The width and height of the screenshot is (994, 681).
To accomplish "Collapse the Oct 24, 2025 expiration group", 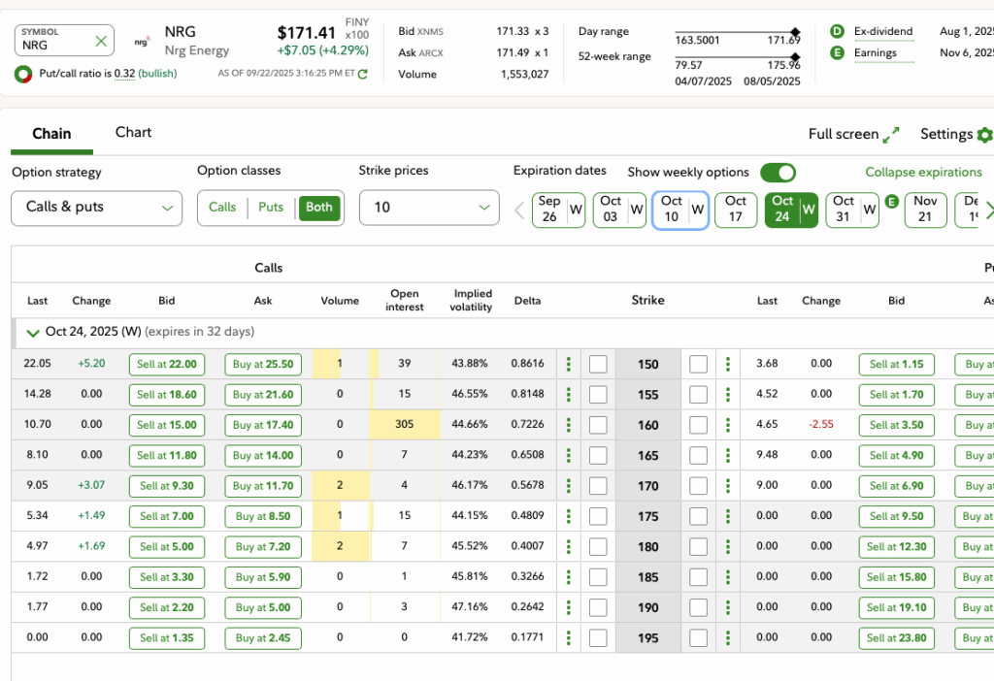I will 34,333.
